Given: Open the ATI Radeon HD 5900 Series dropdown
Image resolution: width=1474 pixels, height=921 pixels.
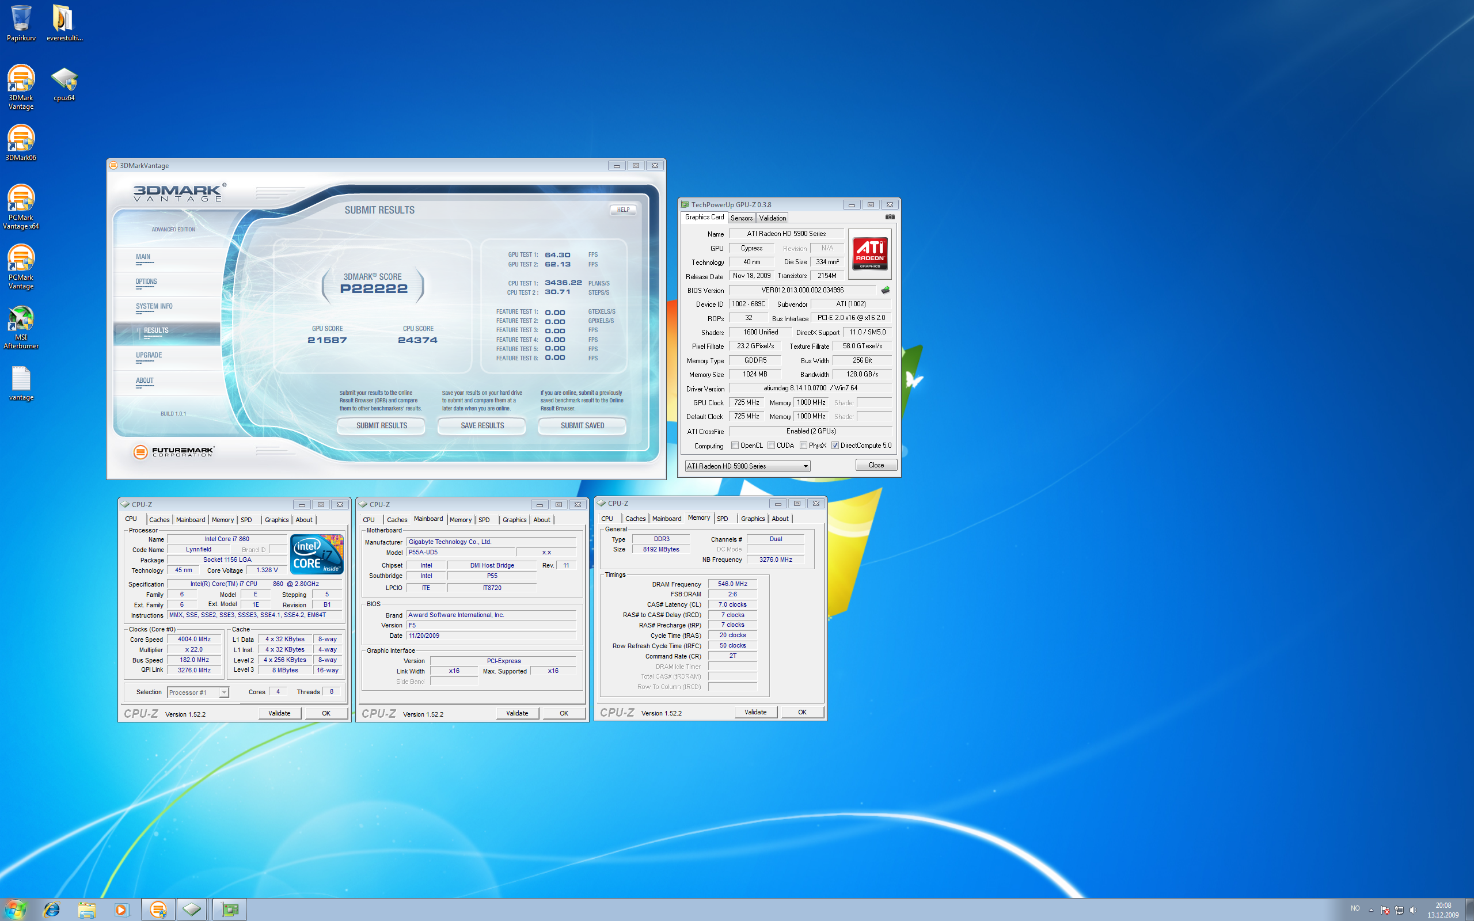Looking at the screenshot, I should pyautogui.click(x=747, y=466).
